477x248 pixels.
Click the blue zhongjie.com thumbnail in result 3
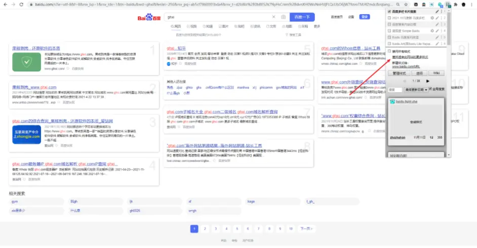tap(26, 134)
